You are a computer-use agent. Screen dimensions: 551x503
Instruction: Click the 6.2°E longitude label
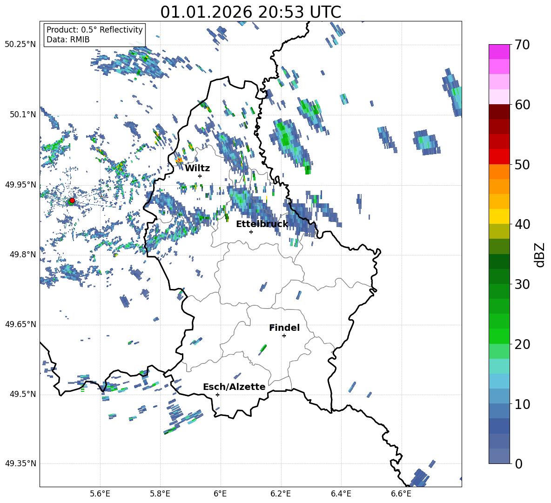[281, 494]
